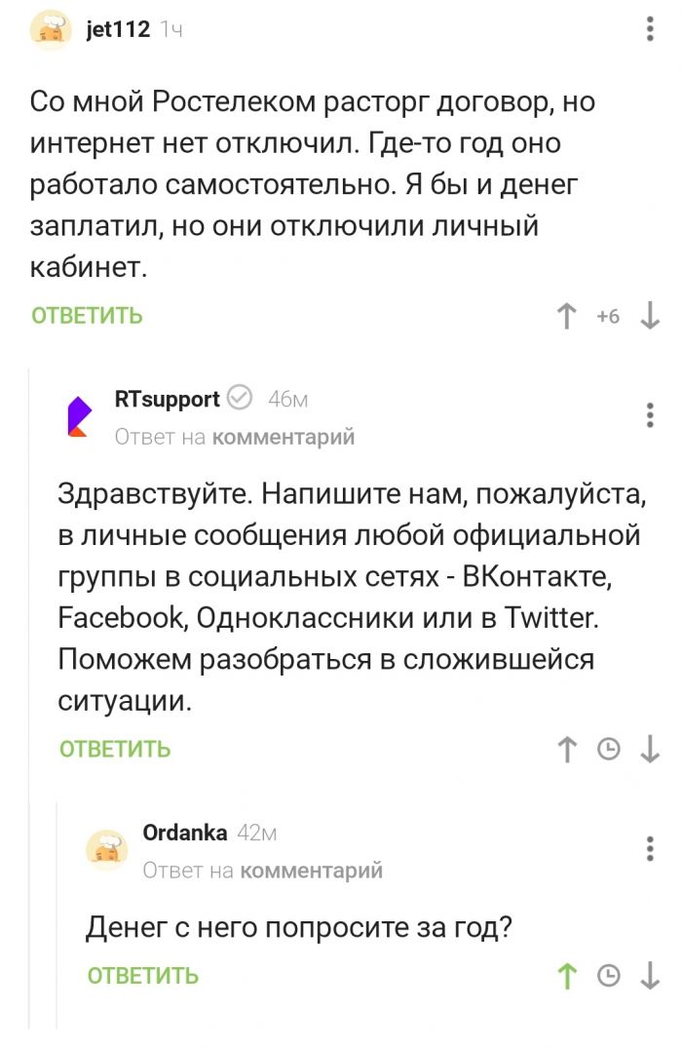Click clock icon on RTsupport reply
Screen dimensions: 682x1048
click(609, 749)
